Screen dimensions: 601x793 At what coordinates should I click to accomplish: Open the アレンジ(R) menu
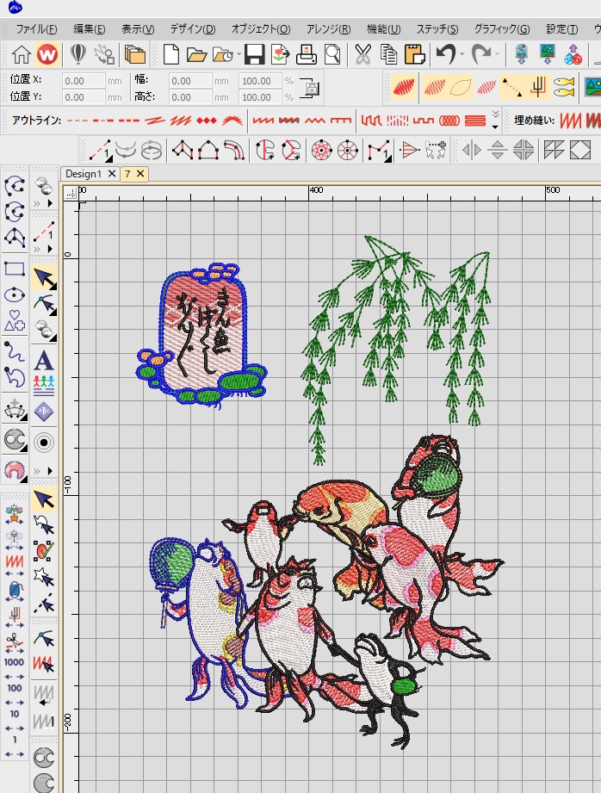point(328,28)
